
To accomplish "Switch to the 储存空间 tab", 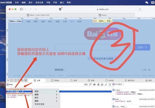I will click(130, 80).
